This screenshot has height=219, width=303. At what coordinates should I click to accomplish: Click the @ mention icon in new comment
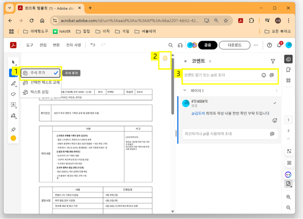pyautogui.click(x=272, y=75)
